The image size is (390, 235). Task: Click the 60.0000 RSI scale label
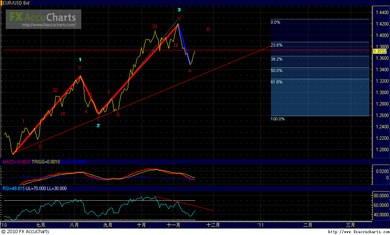click(381, 205)
